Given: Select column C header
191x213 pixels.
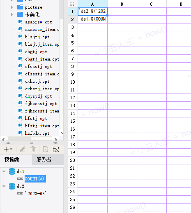Looking at the screenshot, I should [x=152, y=4].
